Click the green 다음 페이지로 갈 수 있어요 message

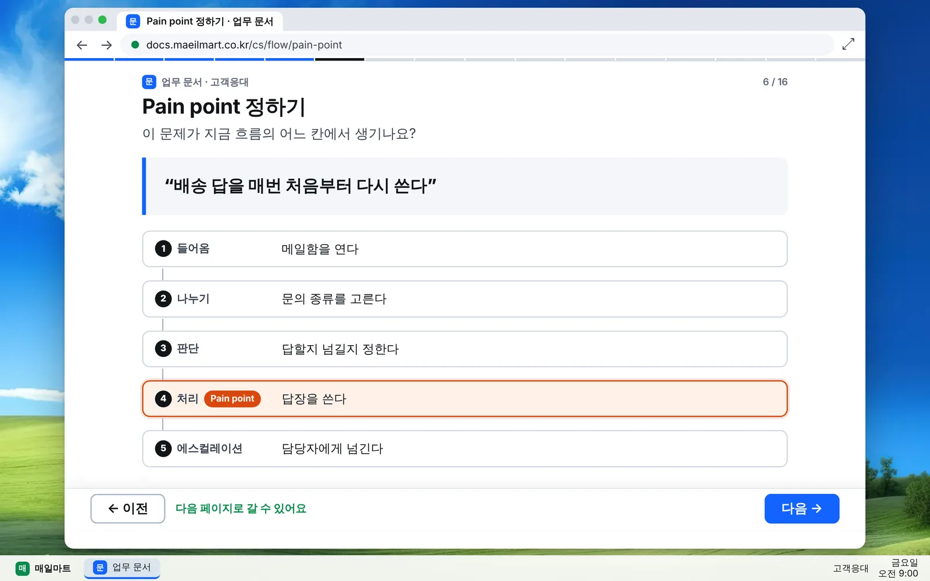[241, 508]
